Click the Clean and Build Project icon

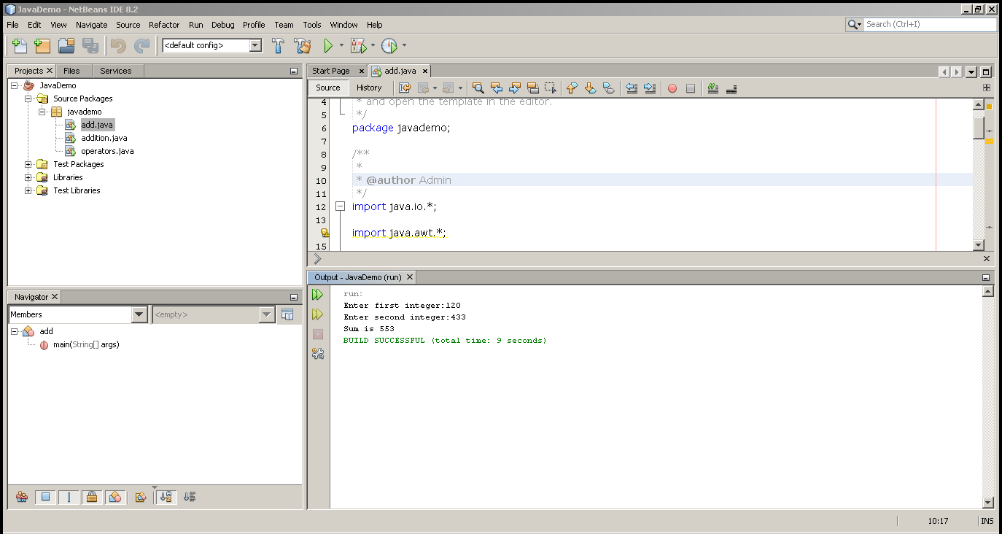(x=302, y=45)
